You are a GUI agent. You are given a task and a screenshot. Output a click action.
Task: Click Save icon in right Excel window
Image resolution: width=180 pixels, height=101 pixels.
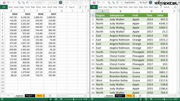click(94, 3)
